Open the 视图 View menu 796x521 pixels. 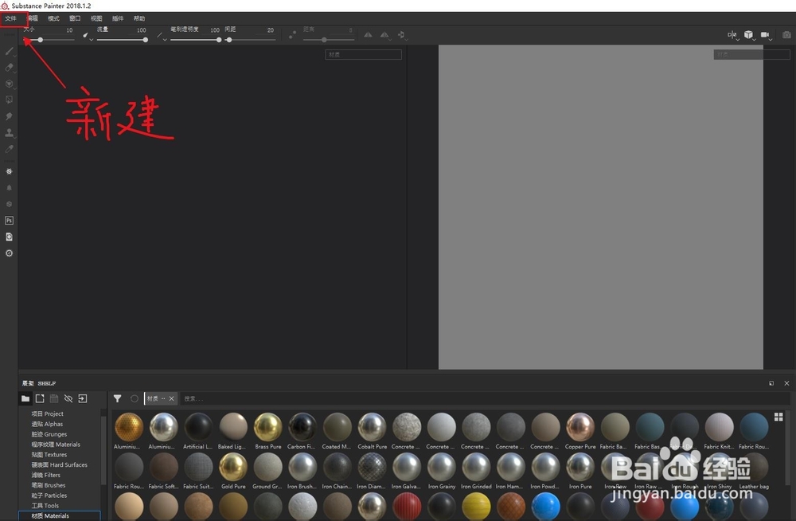tap(96, 18)
